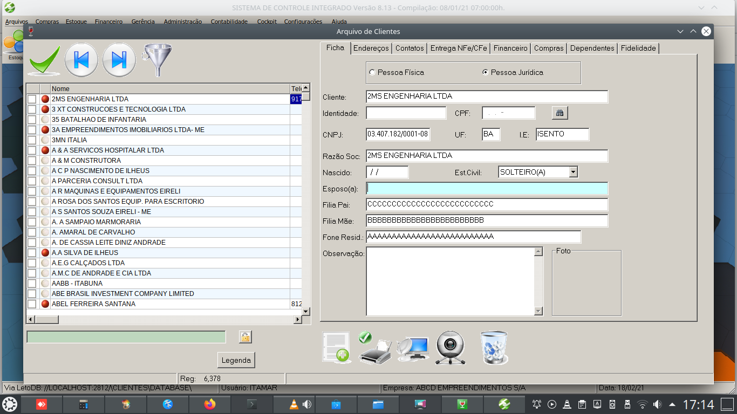This screenshot has width=737, height=414.
Task: Go to the first record arrow
Action: 81,60
